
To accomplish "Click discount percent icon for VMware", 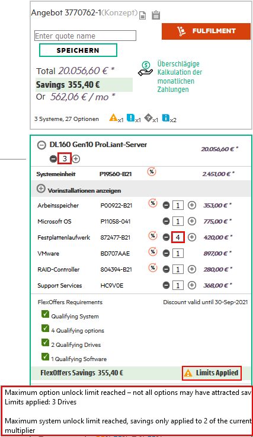I will click(153, 251).
